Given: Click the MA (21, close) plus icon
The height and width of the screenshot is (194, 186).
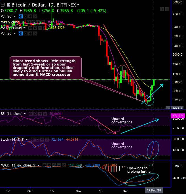Looking at the screenshot, I should [40, 28].
